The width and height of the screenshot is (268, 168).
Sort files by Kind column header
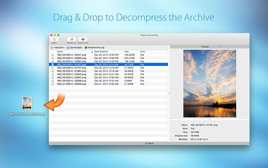[x=143, y=52]
